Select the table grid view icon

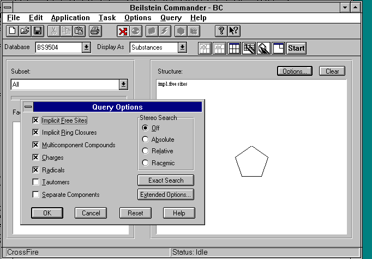[234, 48]
